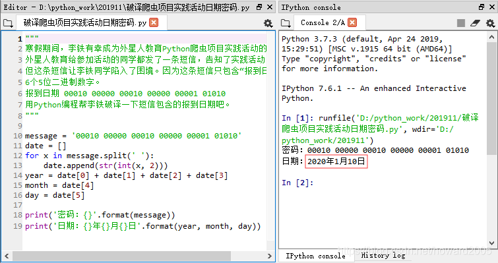Click the date.append(str(int(x, 2))) line

point(106,165)
